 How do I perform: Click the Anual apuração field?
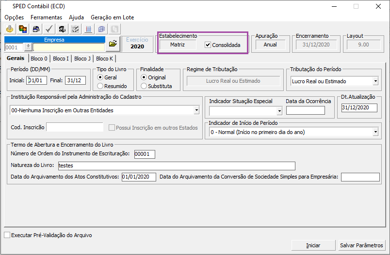(270, 45)
